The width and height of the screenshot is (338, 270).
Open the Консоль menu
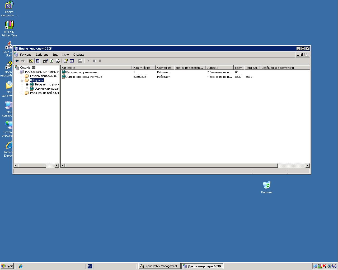26,55
